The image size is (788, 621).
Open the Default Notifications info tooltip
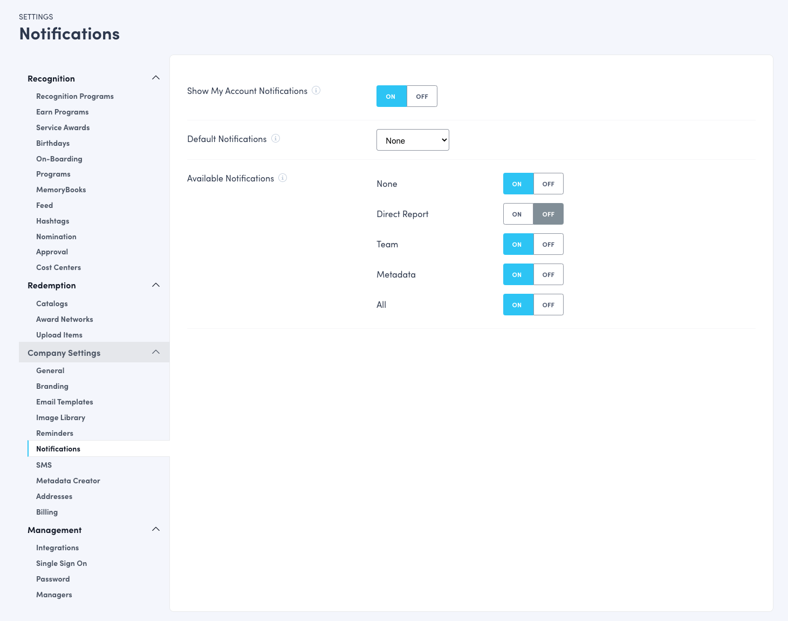[x=276, y=138]
